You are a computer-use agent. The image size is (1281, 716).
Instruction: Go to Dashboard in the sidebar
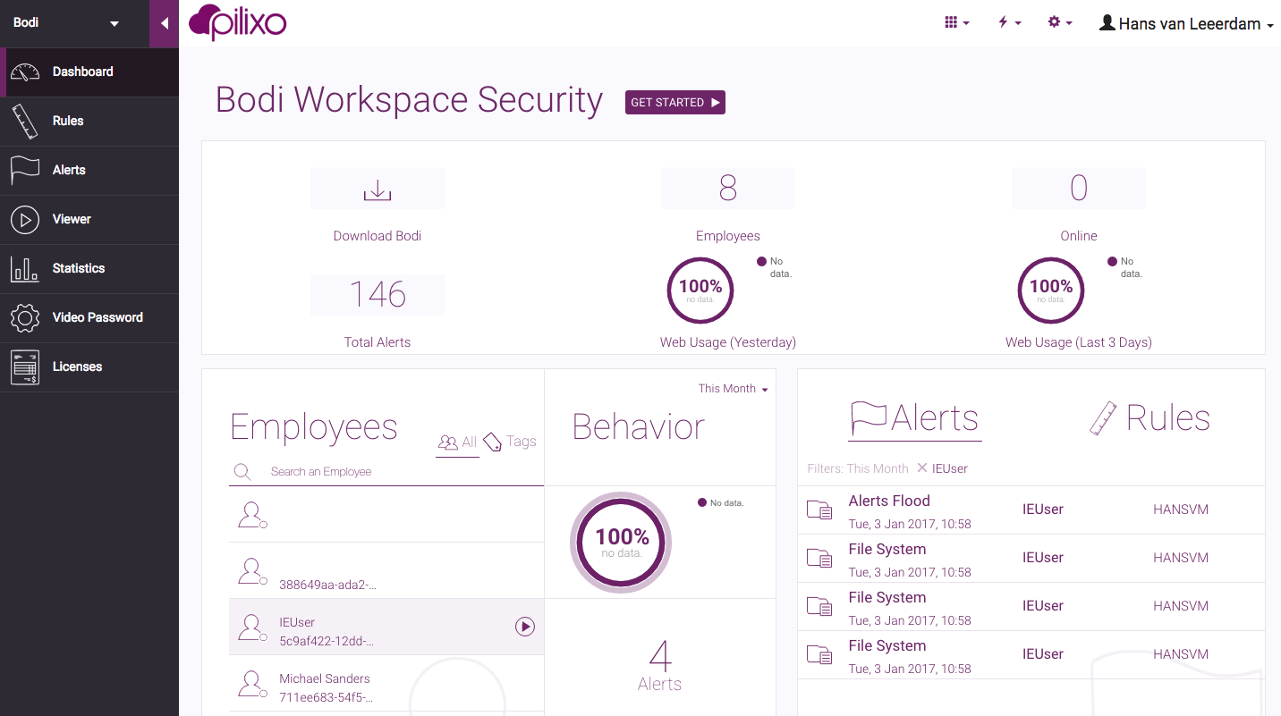coord(89,72)
